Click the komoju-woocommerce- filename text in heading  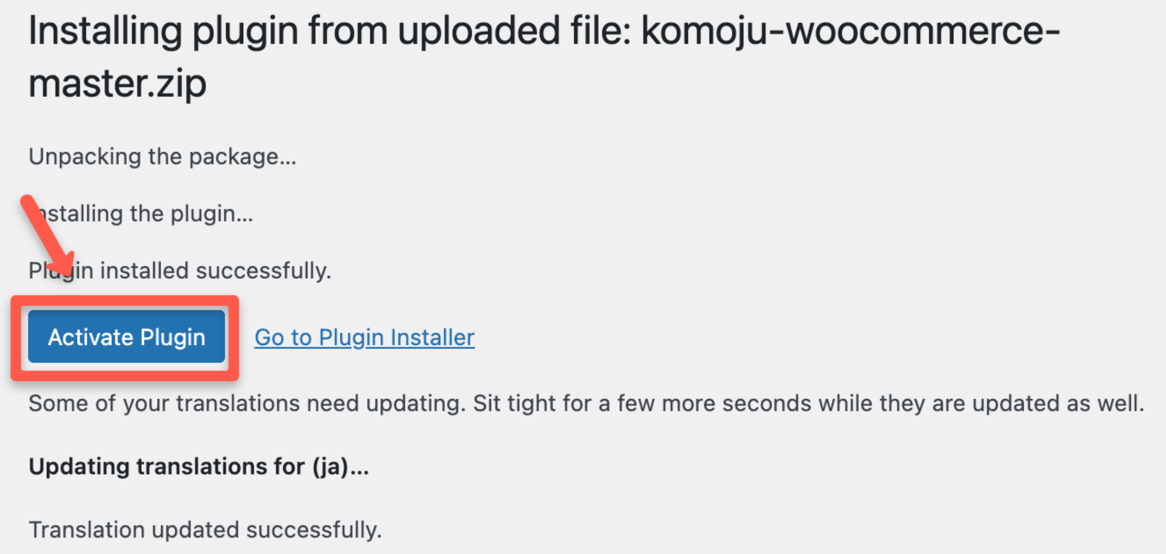(x=850, y=32)
